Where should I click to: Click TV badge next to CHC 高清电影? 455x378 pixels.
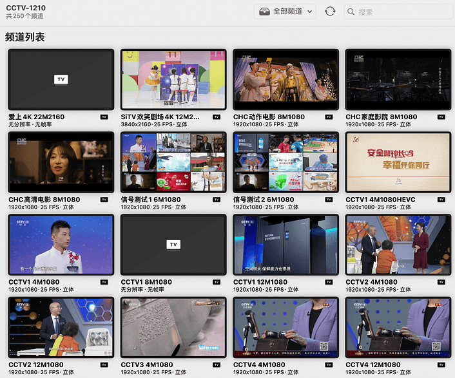pyautogui.click(x=104, y=200)
